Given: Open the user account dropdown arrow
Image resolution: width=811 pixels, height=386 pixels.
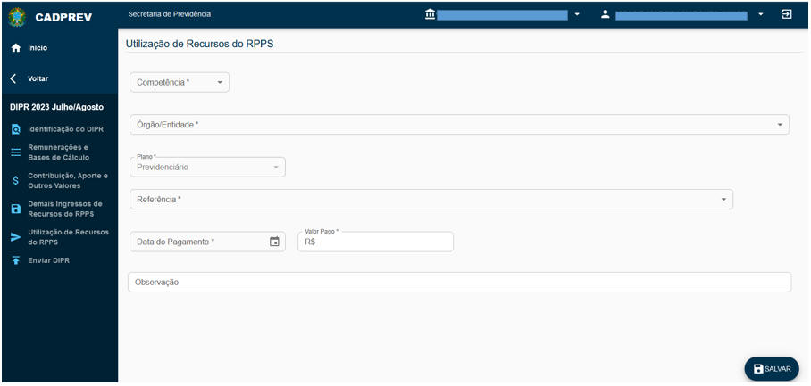Looking at the screenshot, I should click(761, 14).
